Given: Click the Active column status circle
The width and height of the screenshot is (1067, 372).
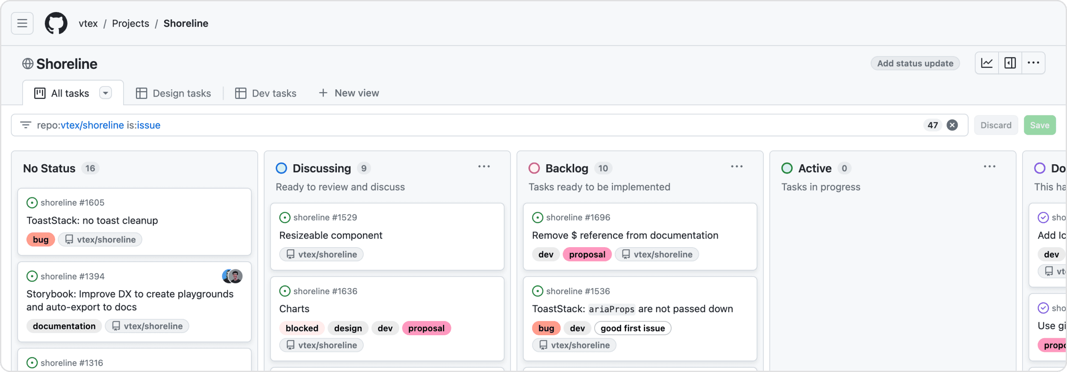Looking at the screenshot, I should point(787,168).
